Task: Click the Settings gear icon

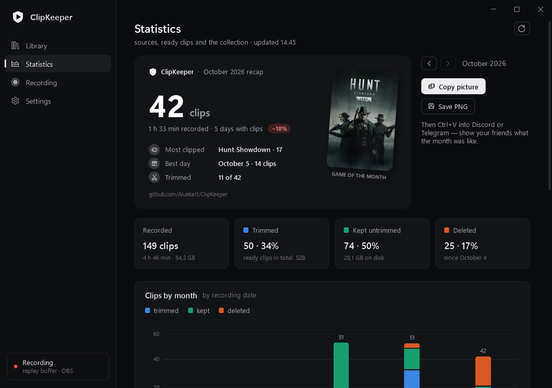Action: 15,101
